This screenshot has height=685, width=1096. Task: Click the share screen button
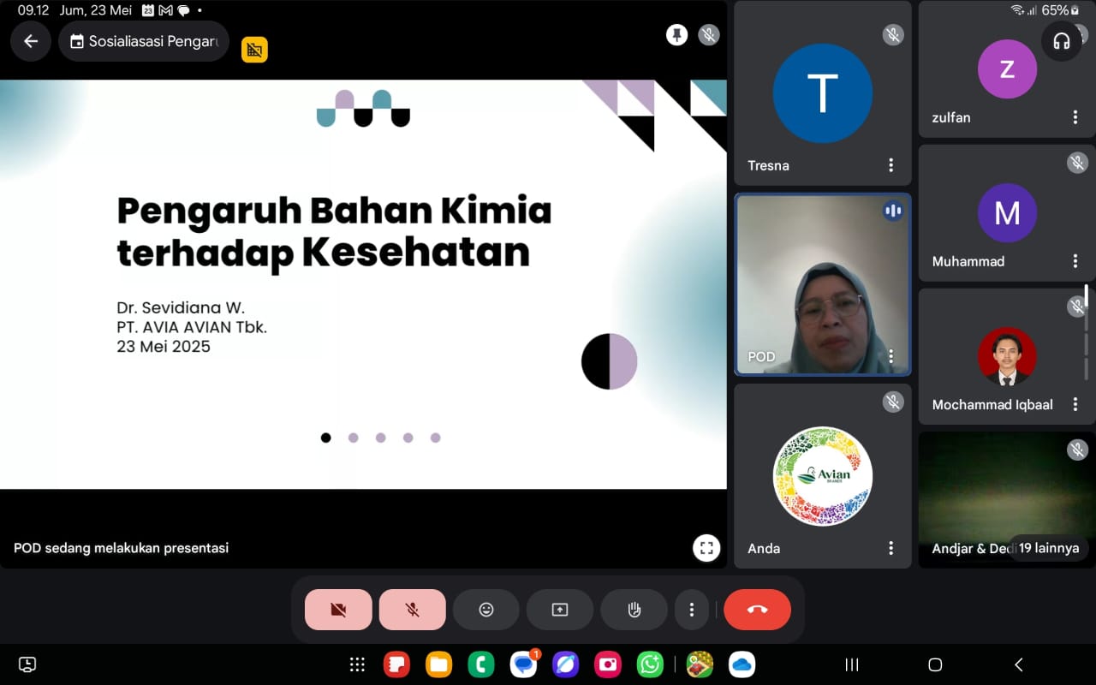point(560,610)
